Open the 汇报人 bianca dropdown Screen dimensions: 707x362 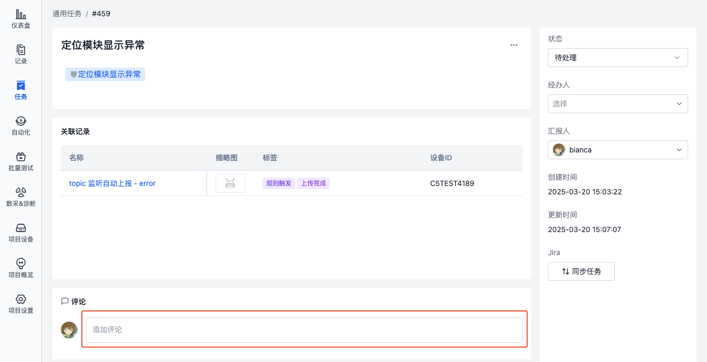tap(618, 150)
